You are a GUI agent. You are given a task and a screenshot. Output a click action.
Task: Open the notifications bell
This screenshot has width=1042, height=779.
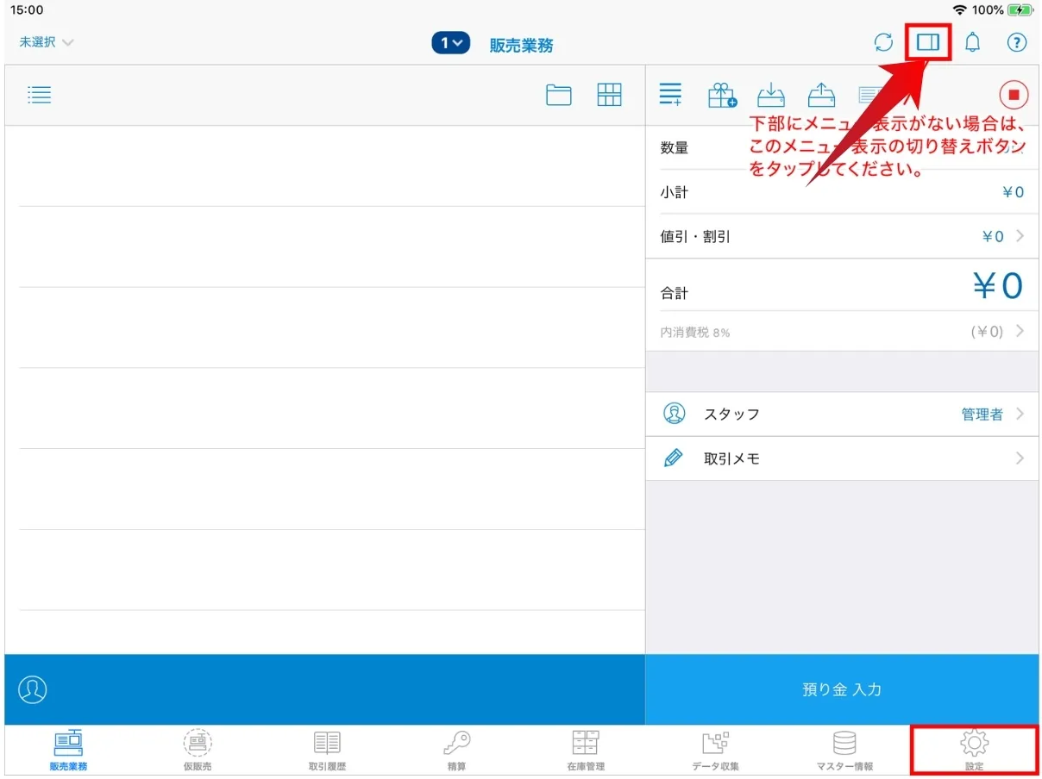[x=972, y=43]
